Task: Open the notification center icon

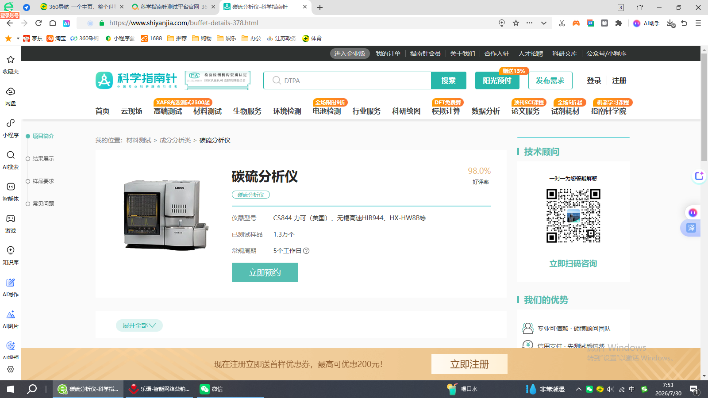Action: (694, 389)
